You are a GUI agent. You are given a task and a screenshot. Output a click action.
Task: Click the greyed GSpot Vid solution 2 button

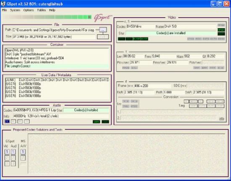[7, 158]
